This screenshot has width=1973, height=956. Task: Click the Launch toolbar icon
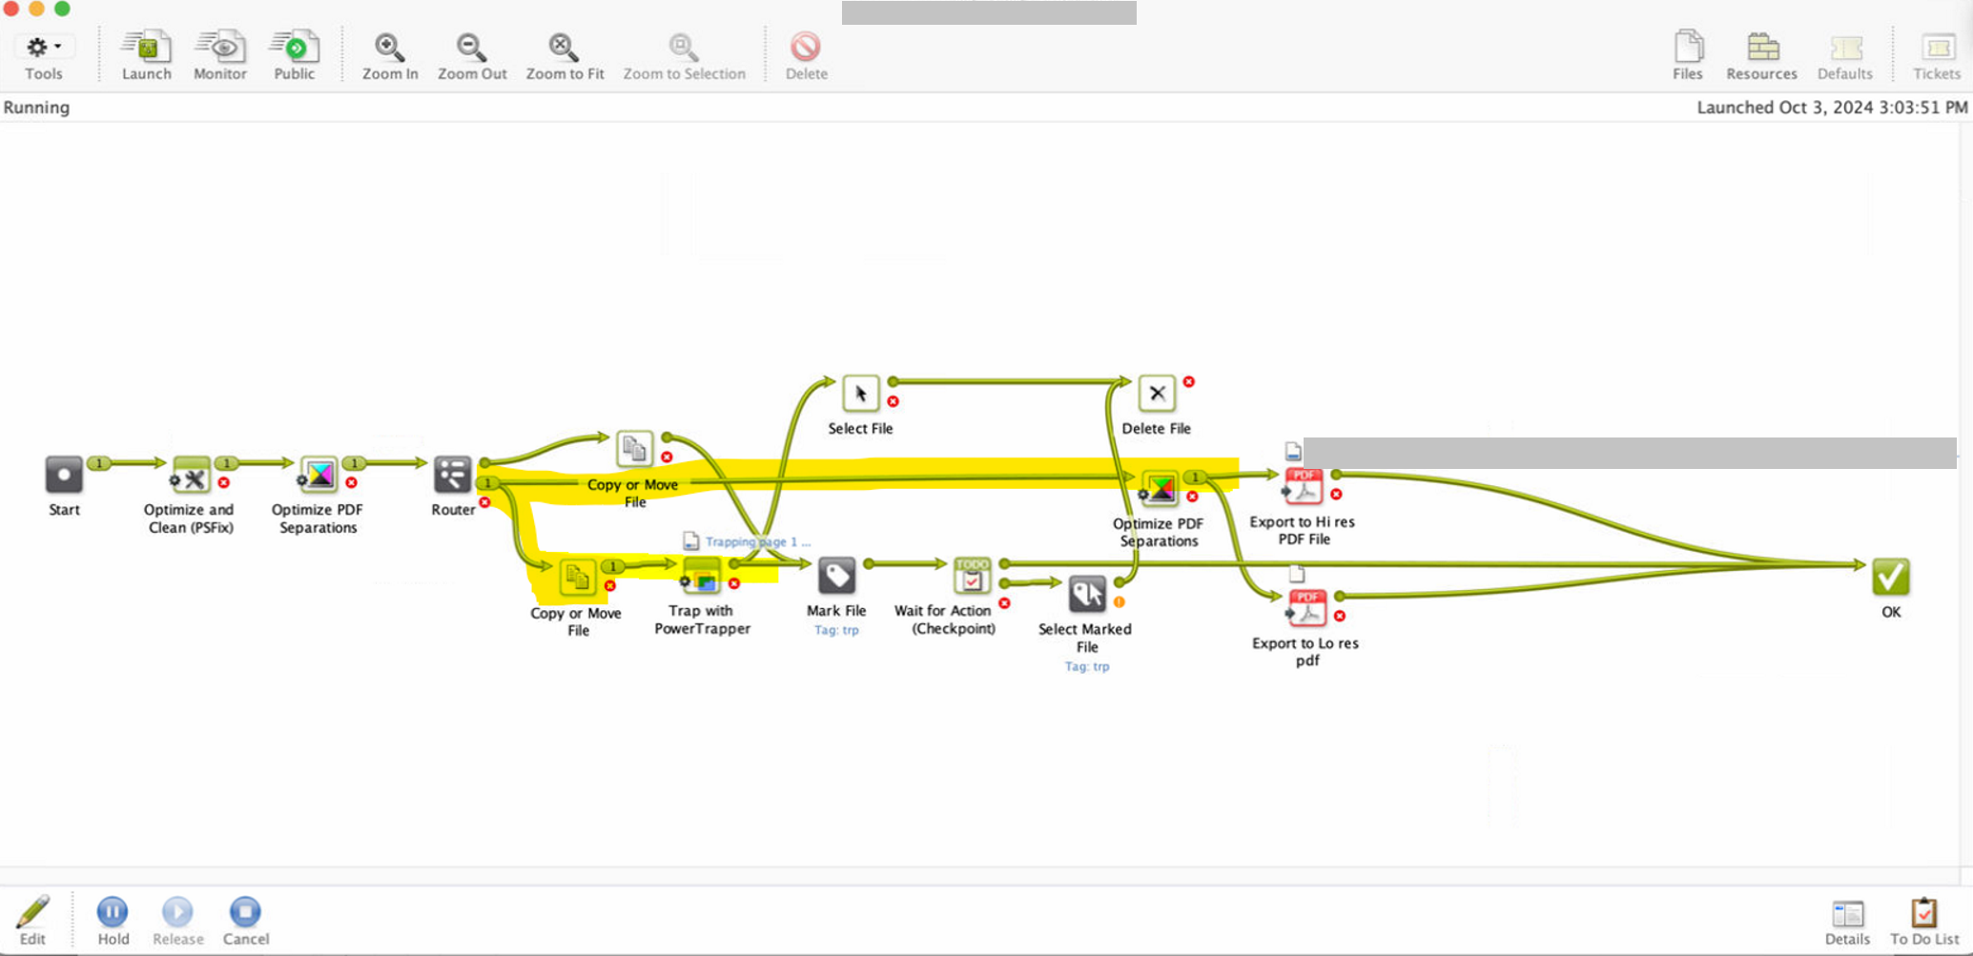(x=146, y=48)
